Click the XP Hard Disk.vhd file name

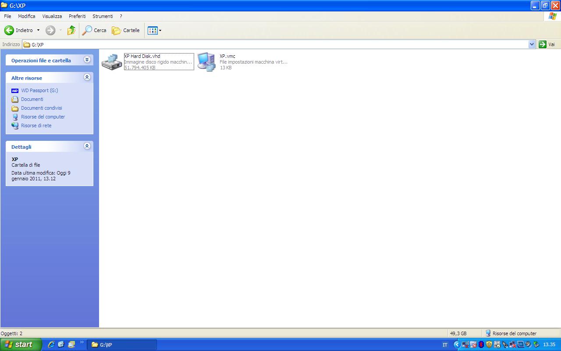point(142,56)
